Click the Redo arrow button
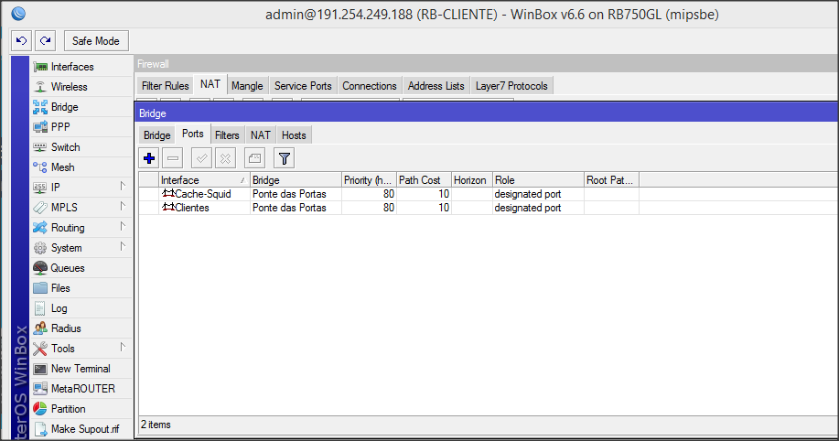Screen dimensions: 839x441 [46, 40]
